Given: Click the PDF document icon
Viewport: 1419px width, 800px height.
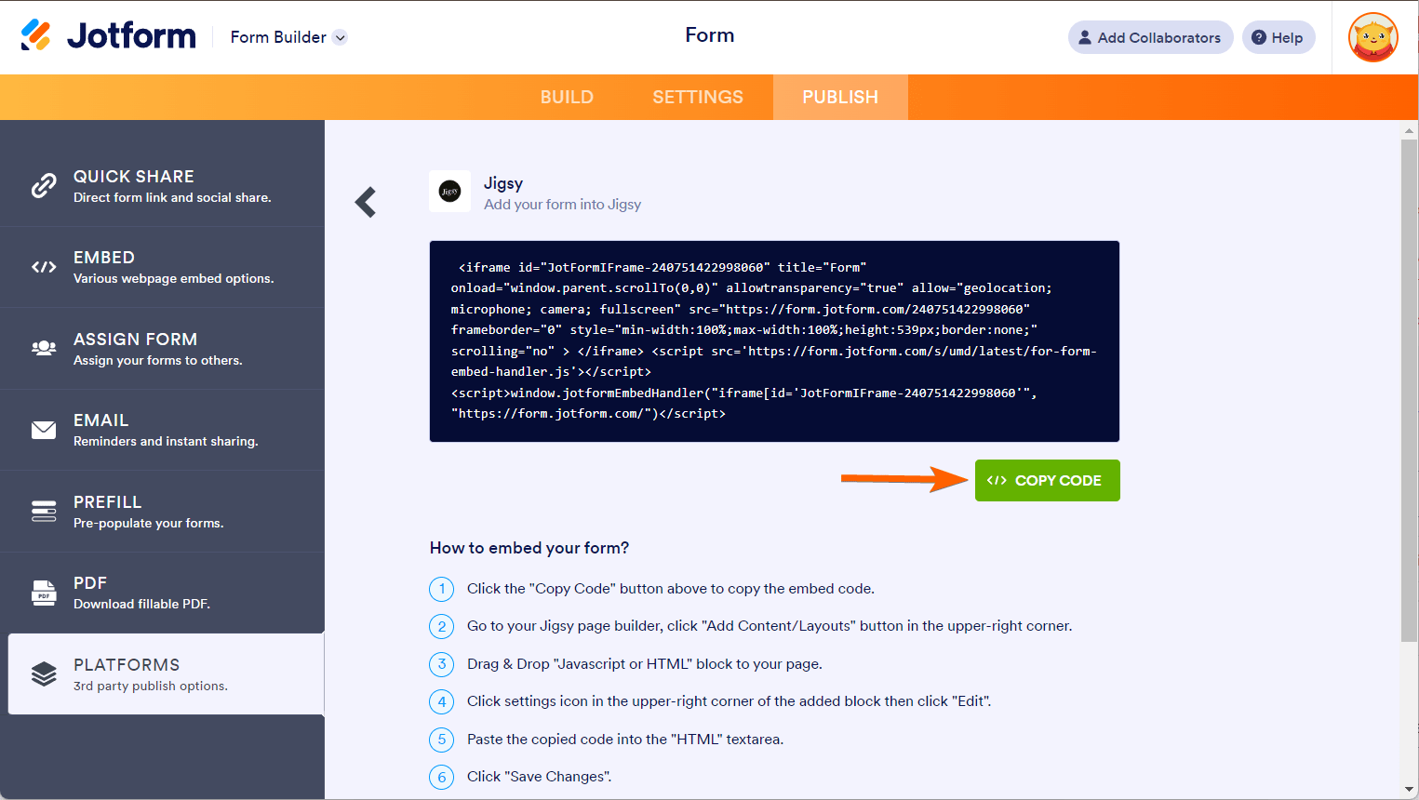Looking at the screenshot, I should pyautogui.click(x=44, y=593).
